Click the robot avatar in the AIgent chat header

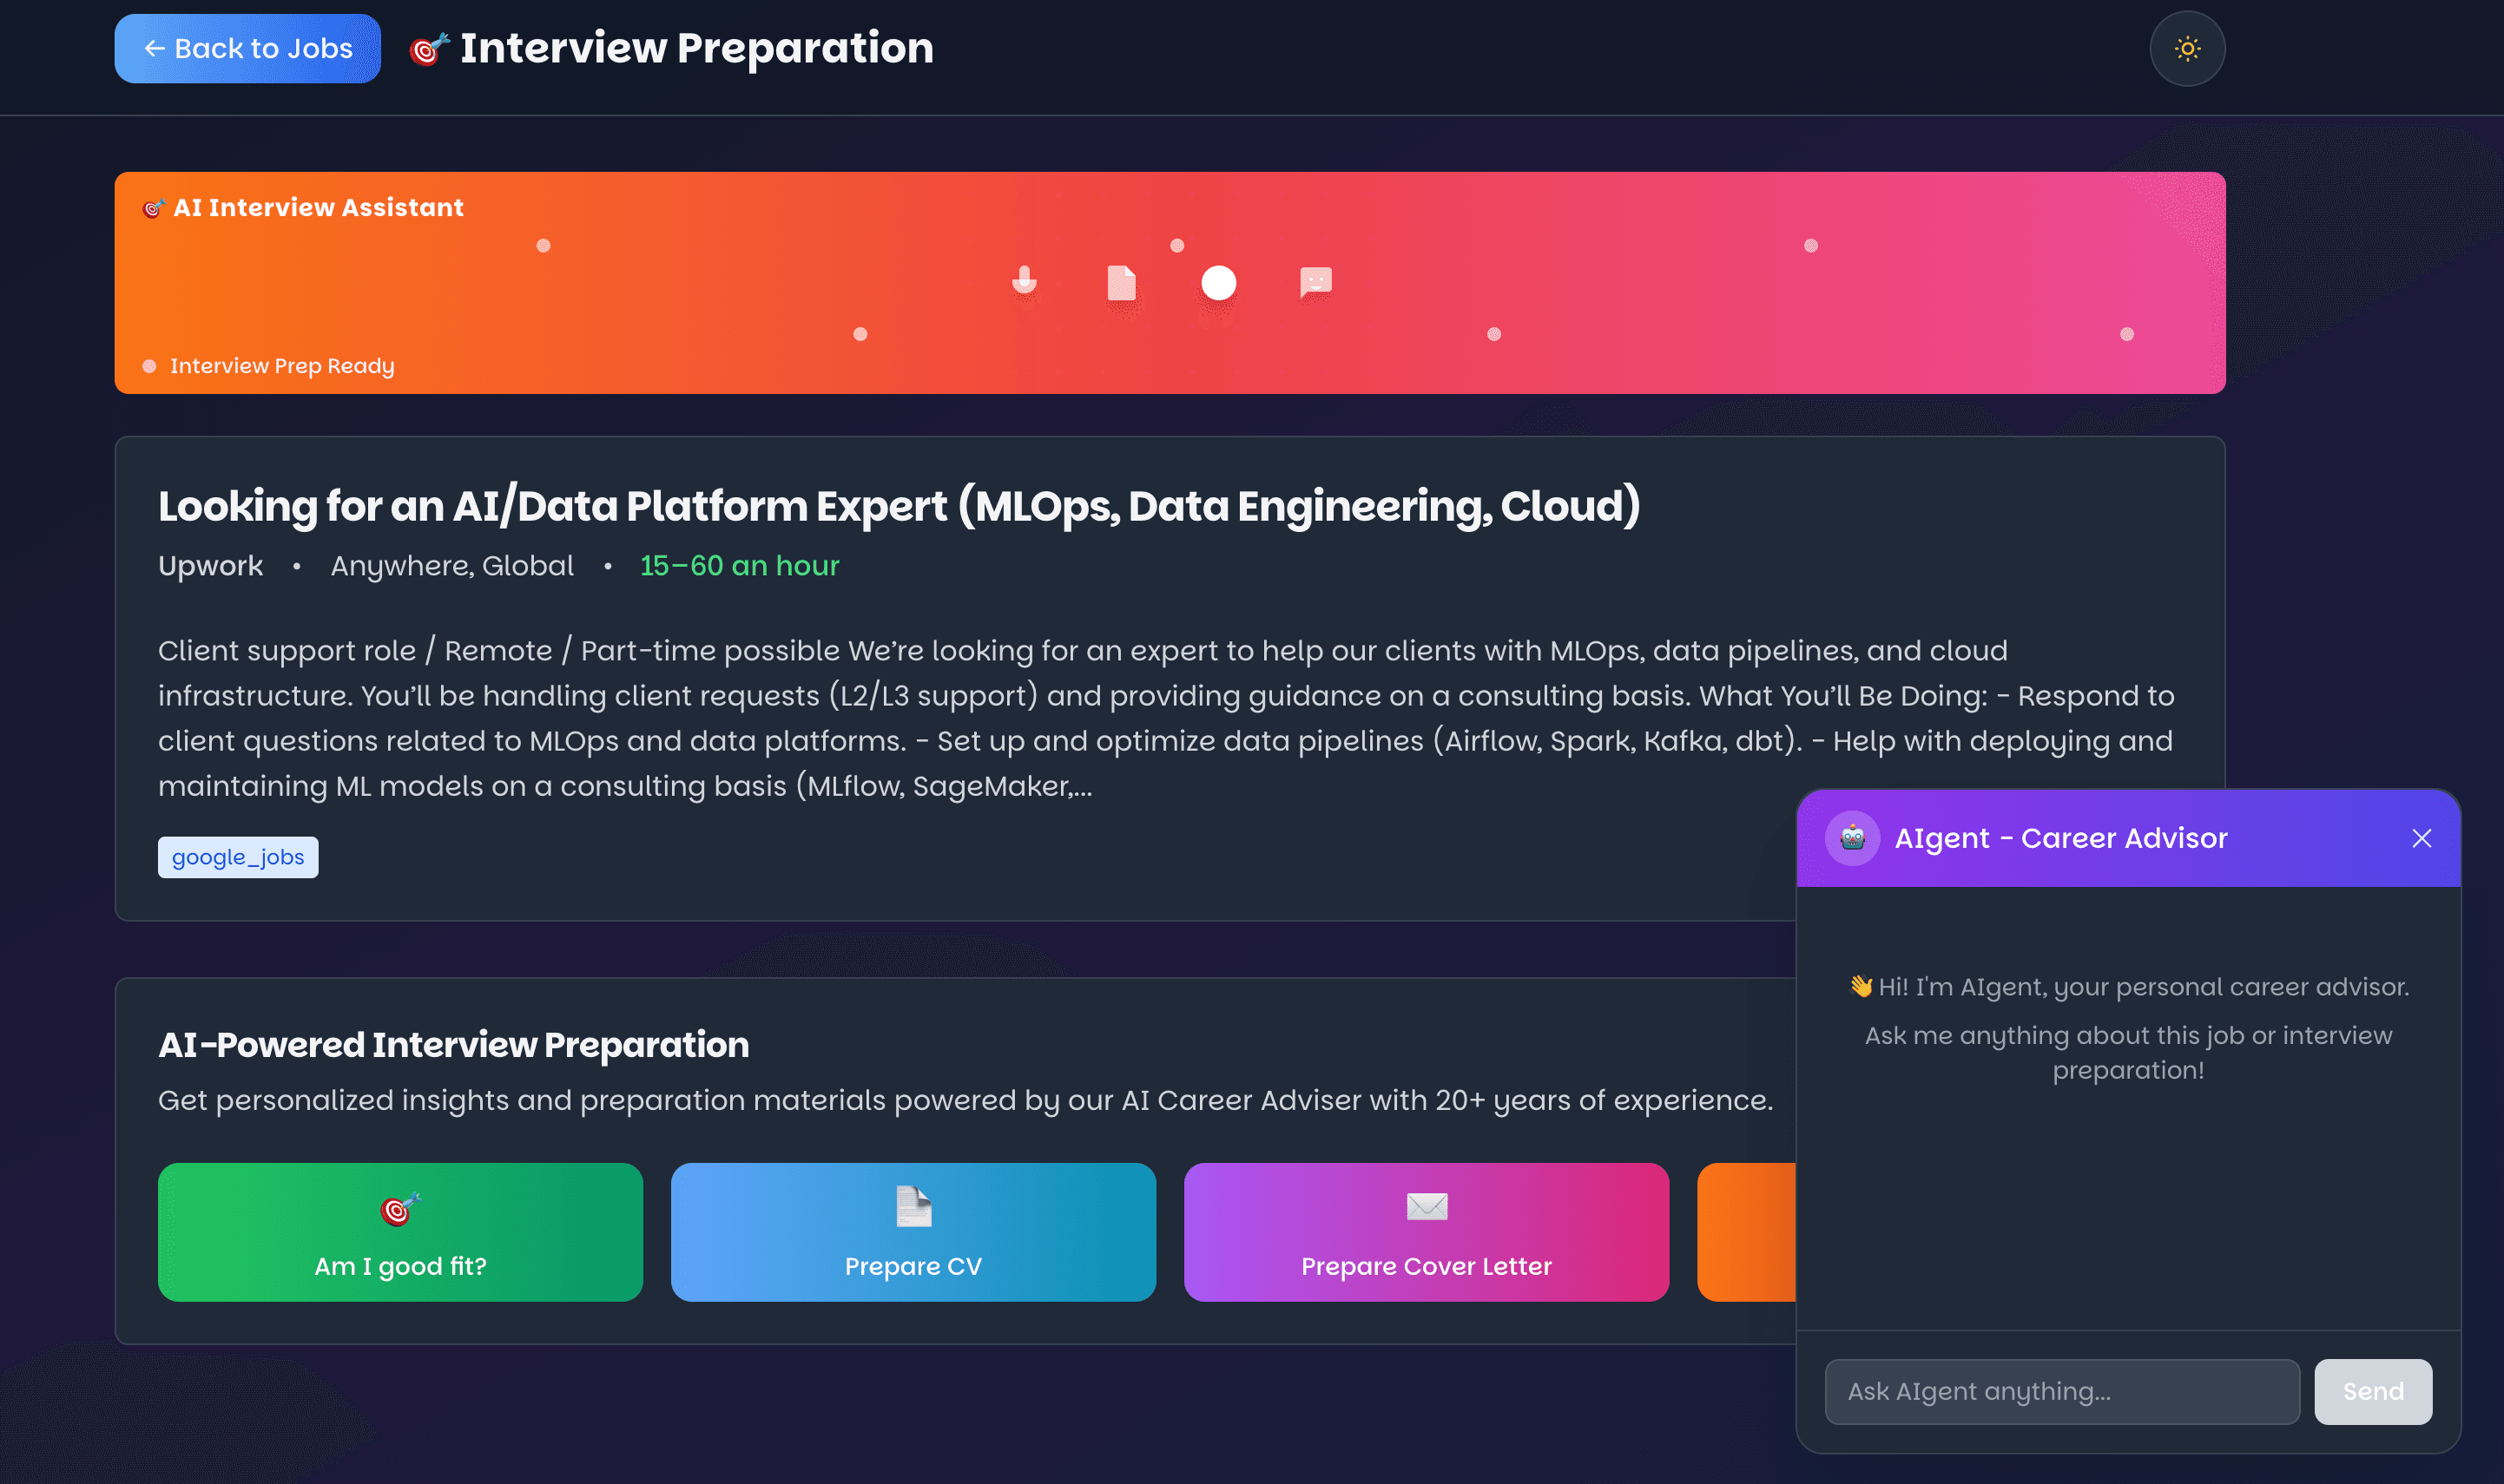coord(1852,838)
